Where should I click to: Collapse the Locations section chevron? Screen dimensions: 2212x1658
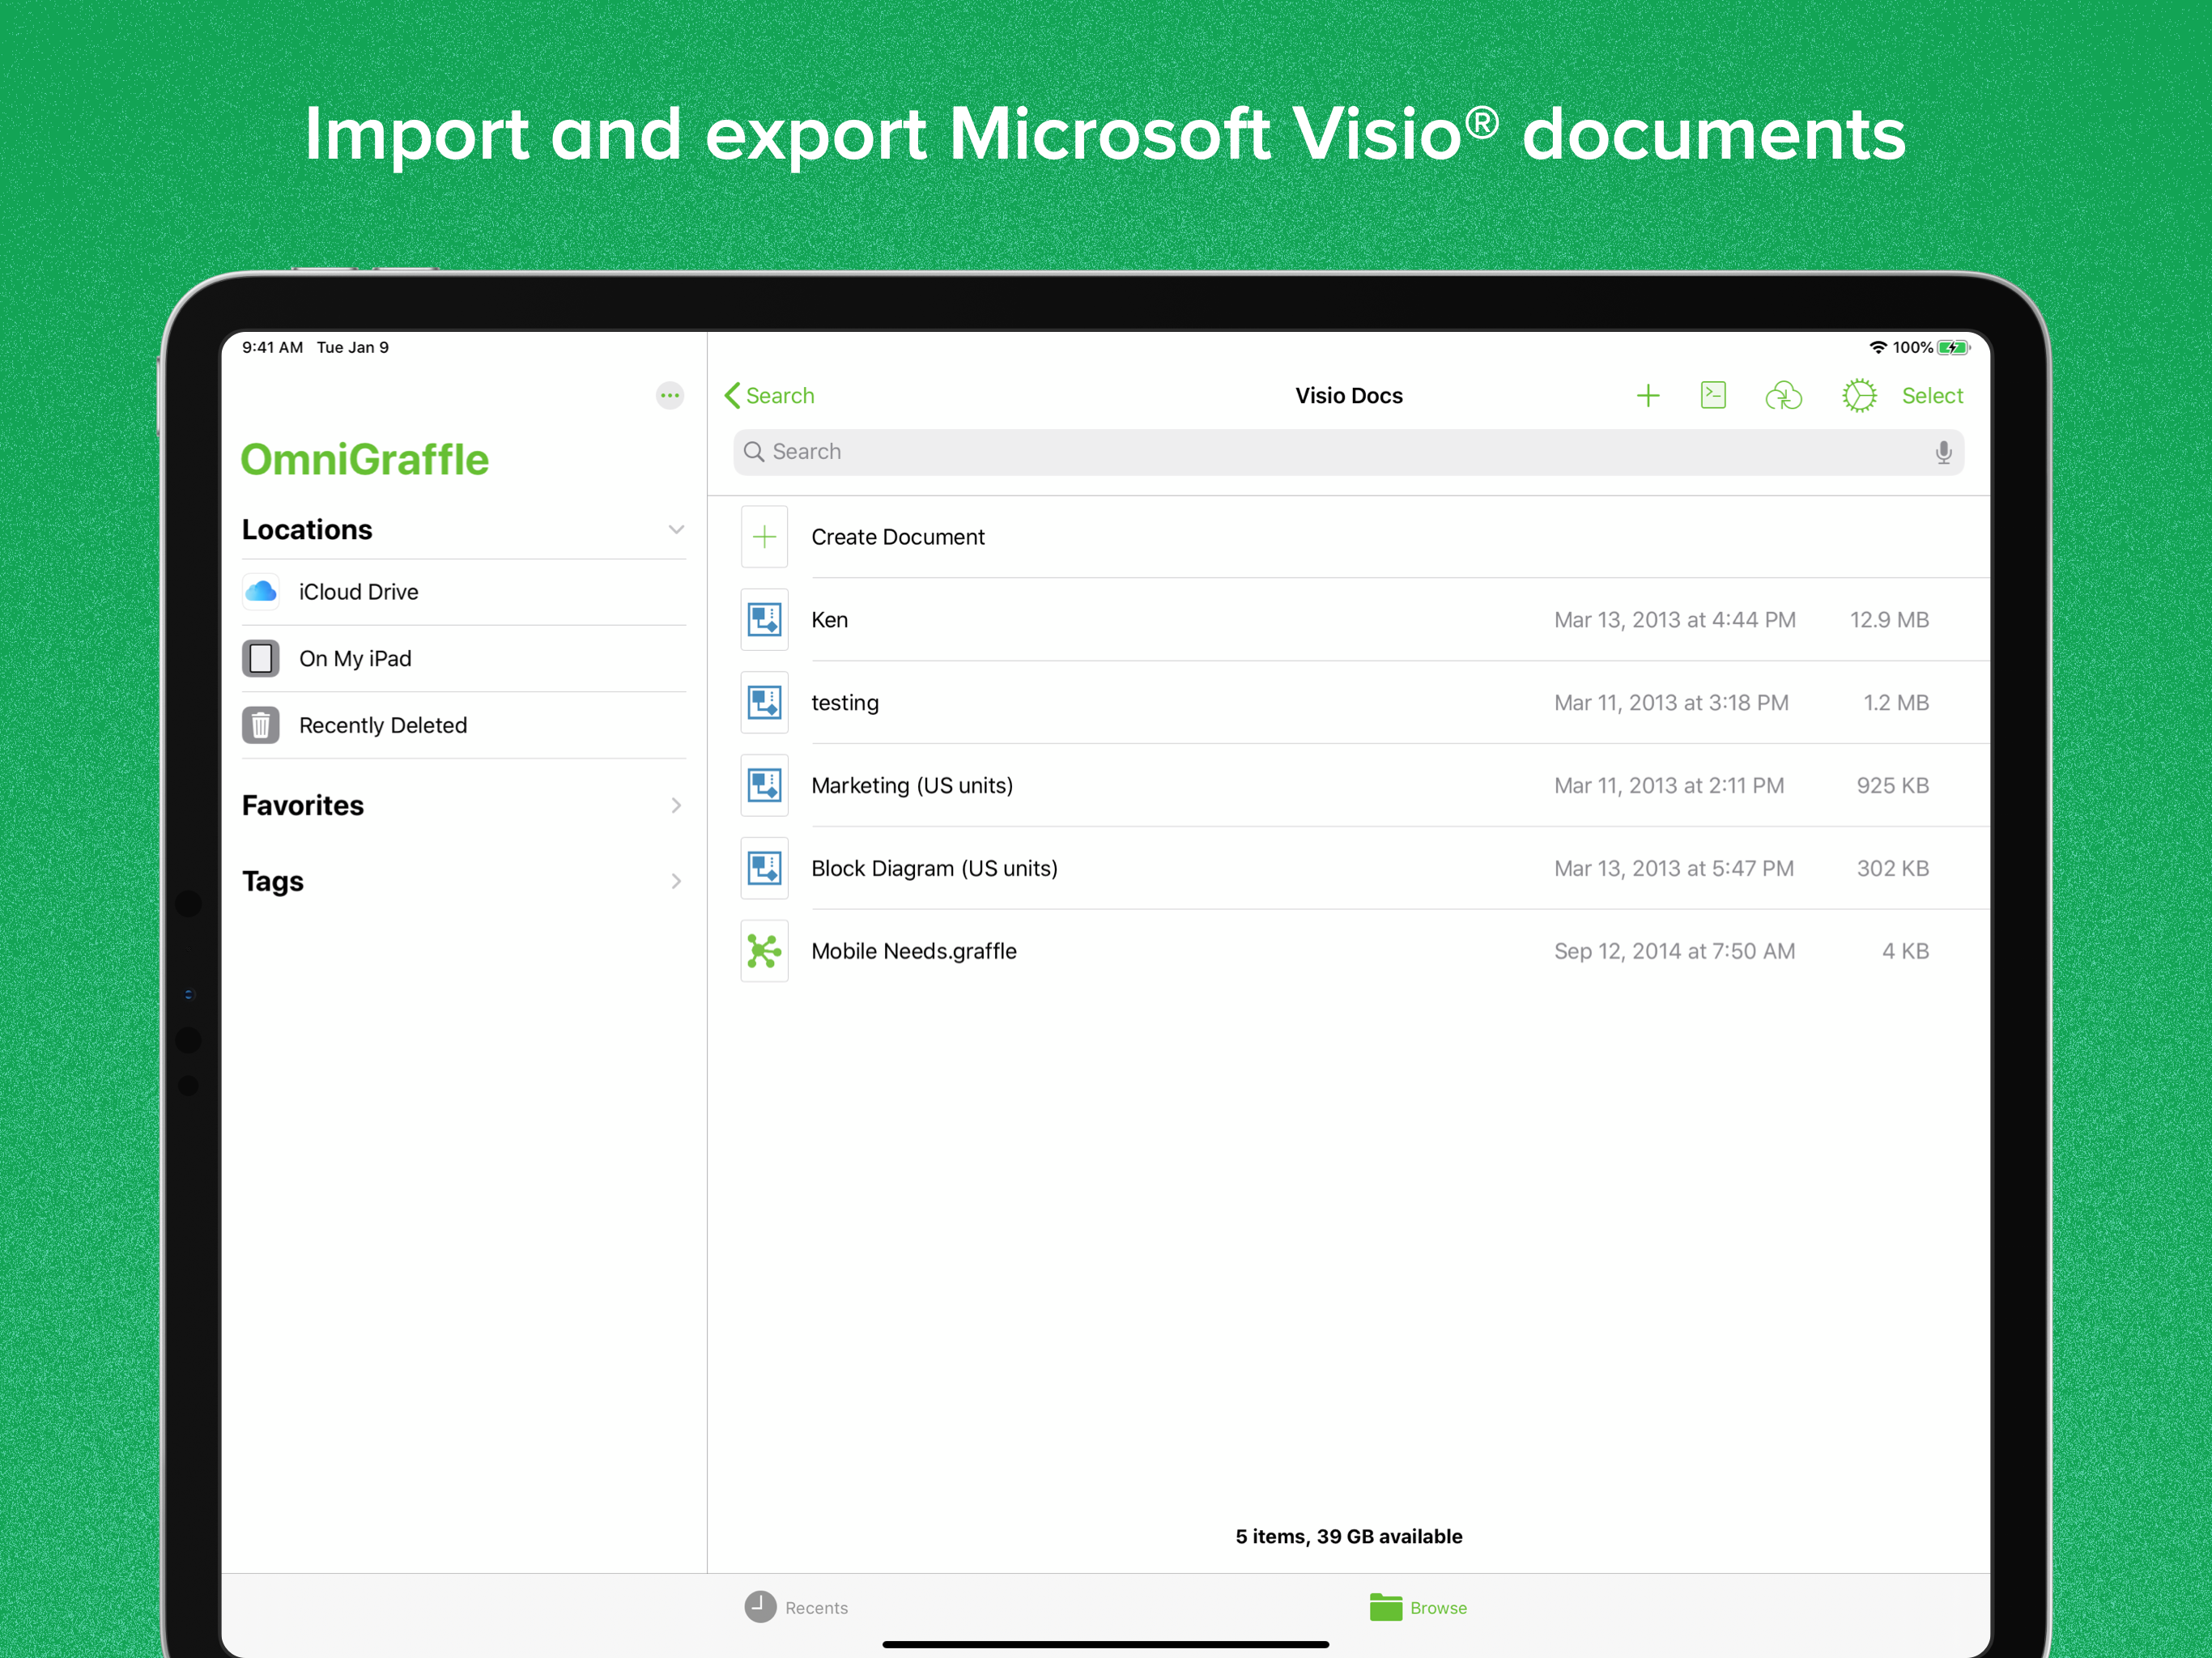click(x=676, y=530)
